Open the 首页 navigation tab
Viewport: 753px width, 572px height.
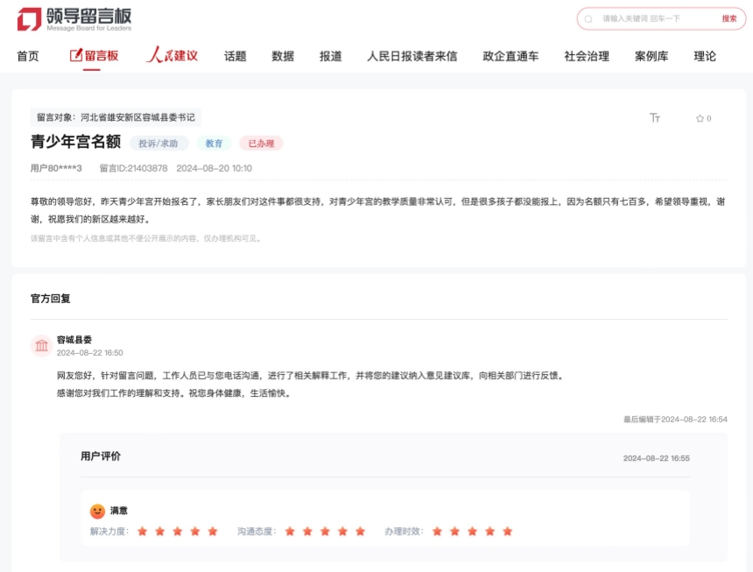28,56
